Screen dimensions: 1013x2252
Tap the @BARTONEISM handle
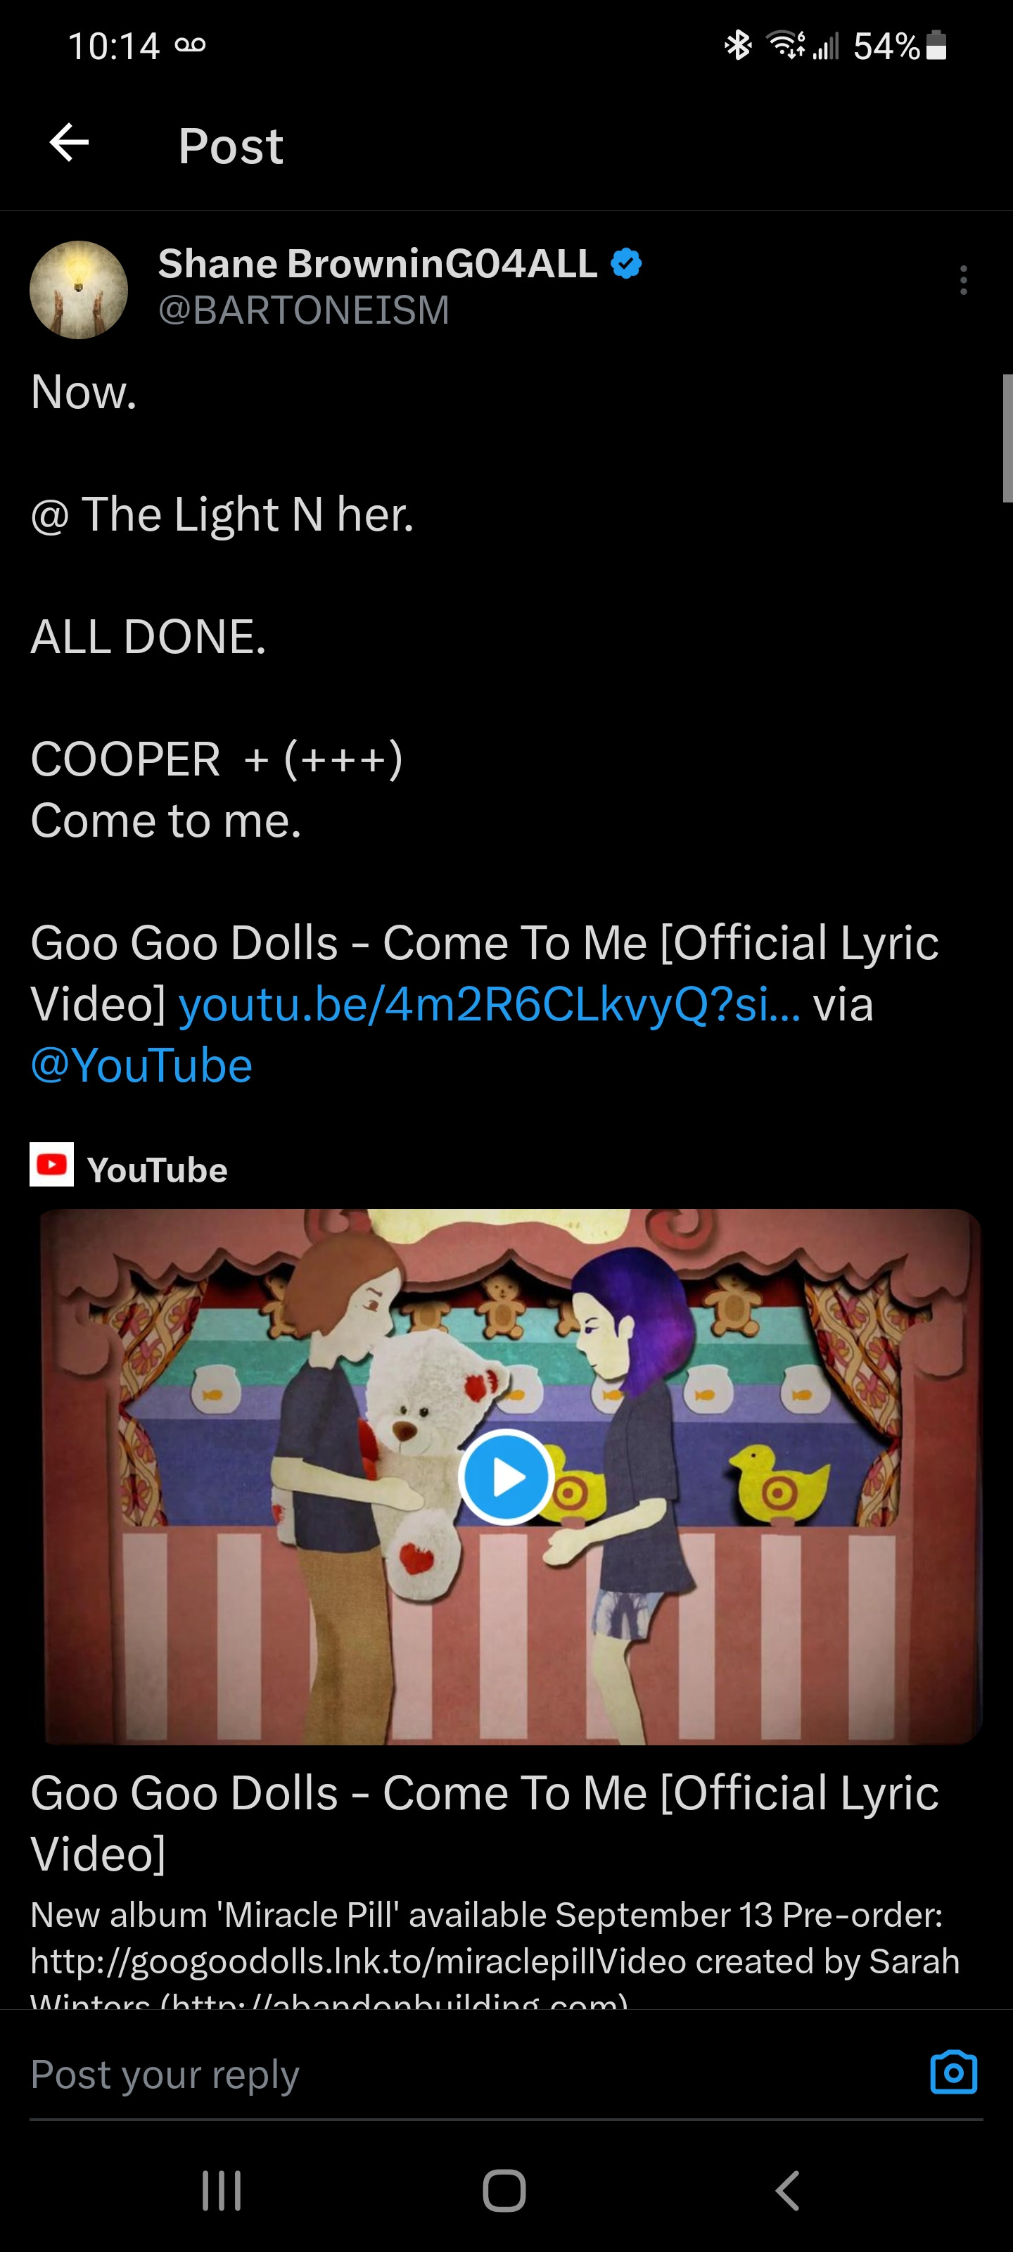click(303, 310)
